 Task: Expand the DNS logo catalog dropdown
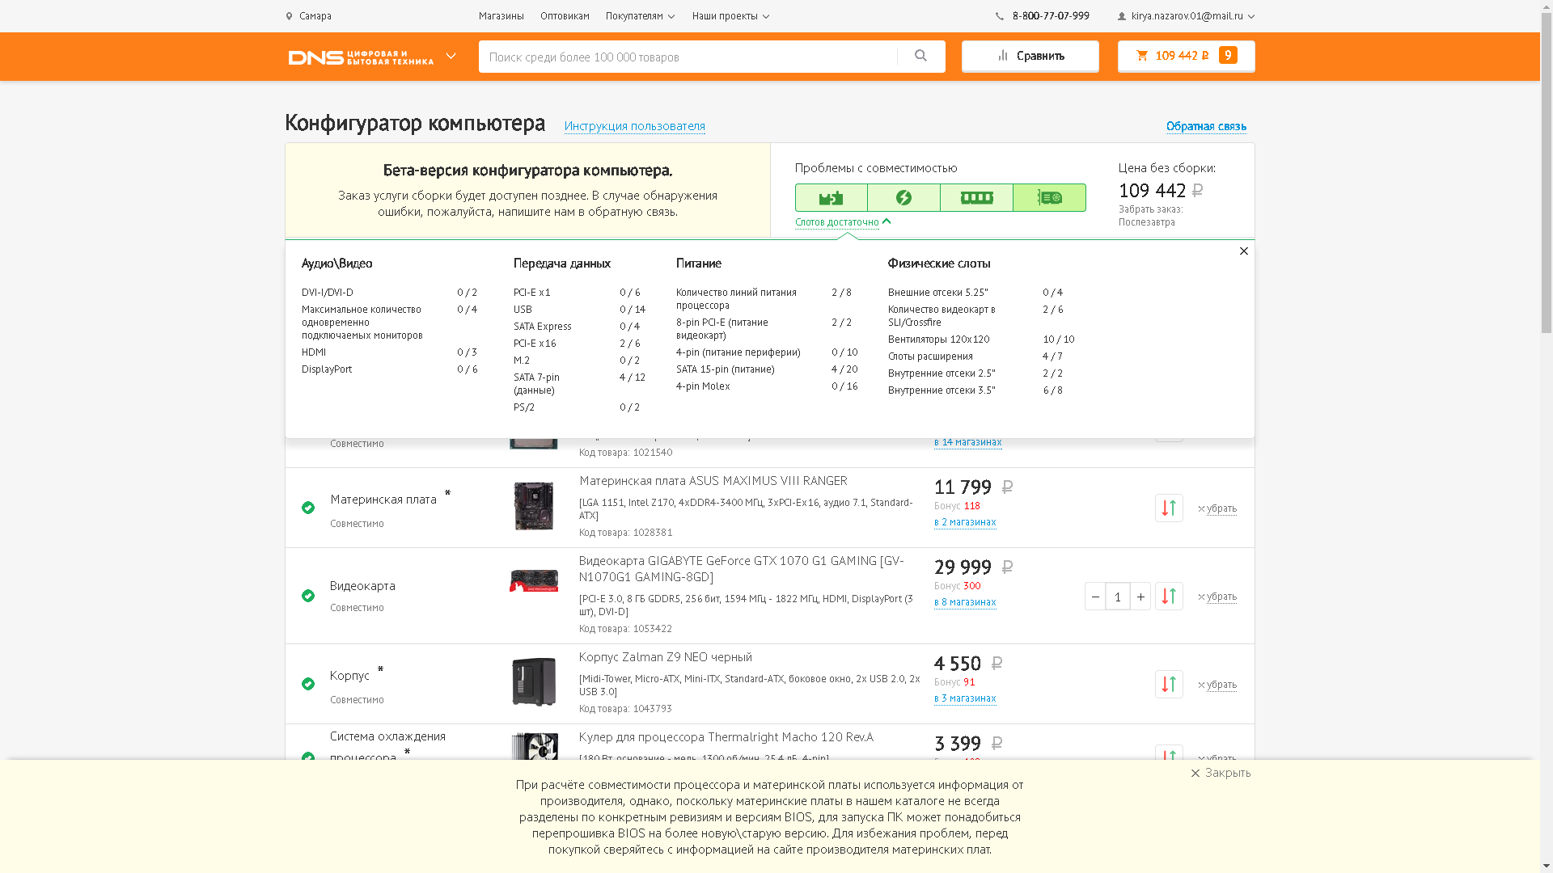(451, 57)
